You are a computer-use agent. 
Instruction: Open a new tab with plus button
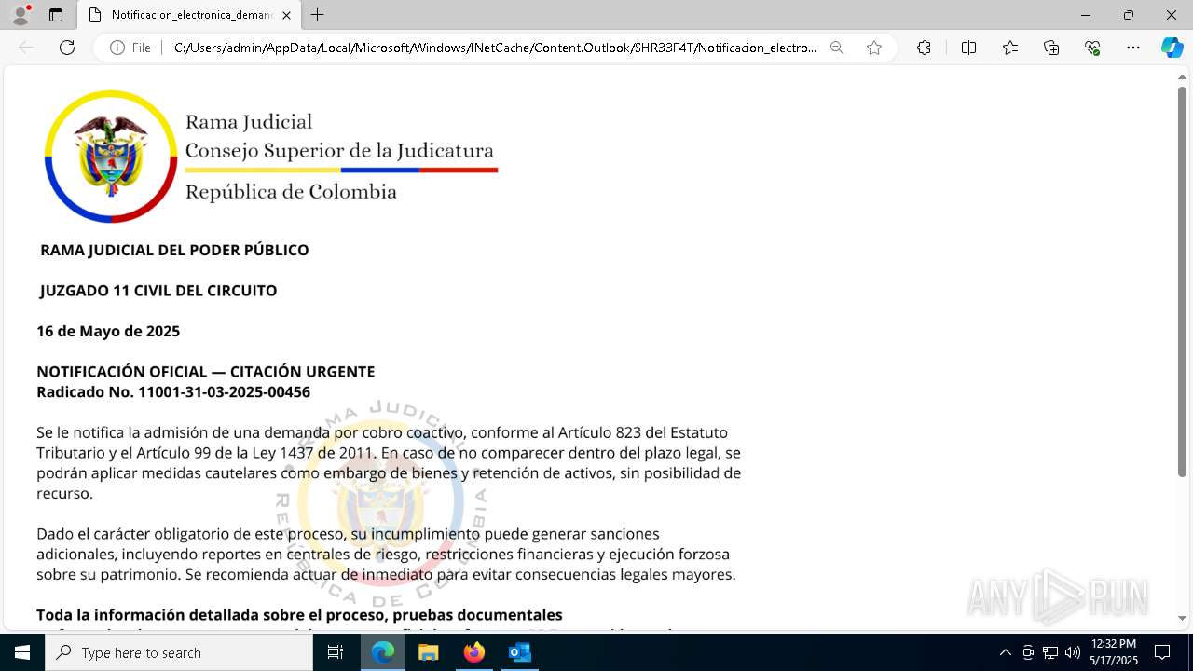click(318, 15)
